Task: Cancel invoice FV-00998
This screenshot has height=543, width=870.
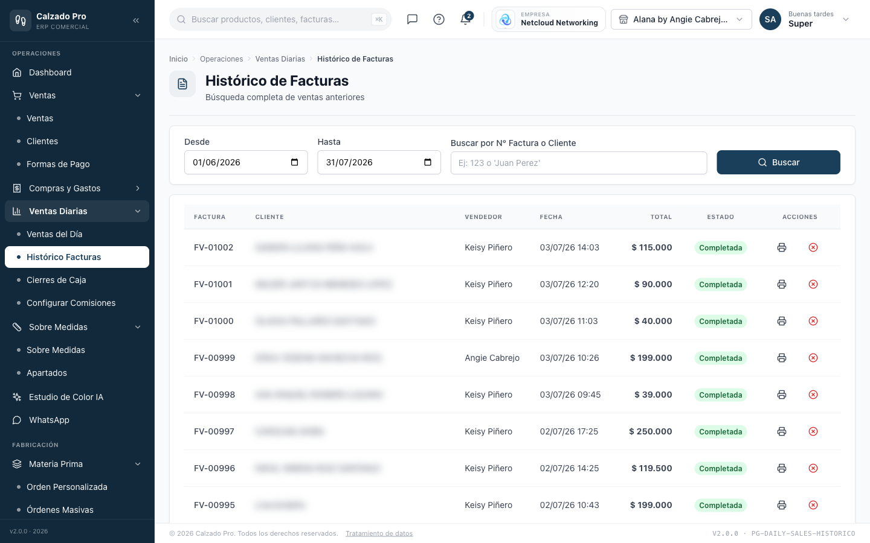Action: click(x=813, y=395)
